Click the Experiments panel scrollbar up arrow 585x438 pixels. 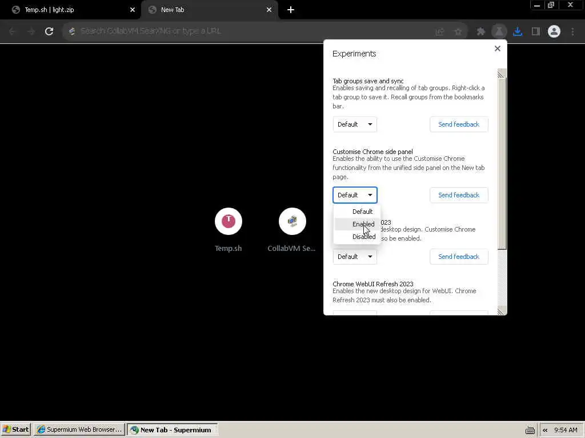[x=502, y=74]
